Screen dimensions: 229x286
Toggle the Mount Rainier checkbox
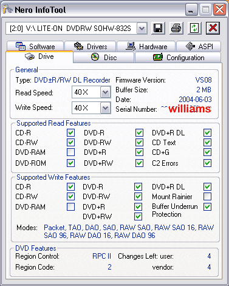(x=208, y=196)
